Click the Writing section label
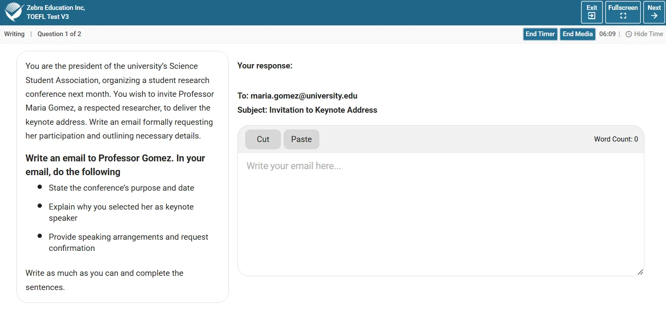Screen dimensions: 666x318 point(14,34)
